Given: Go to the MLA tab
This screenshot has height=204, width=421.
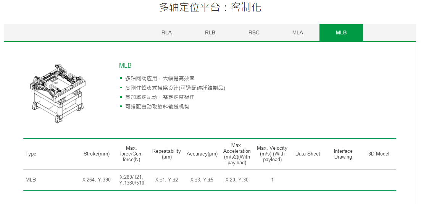Looking at the screenshot, I should [297, 32].
